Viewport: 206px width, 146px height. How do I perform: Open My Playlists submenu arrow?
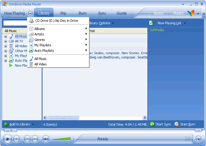point(86,45)
